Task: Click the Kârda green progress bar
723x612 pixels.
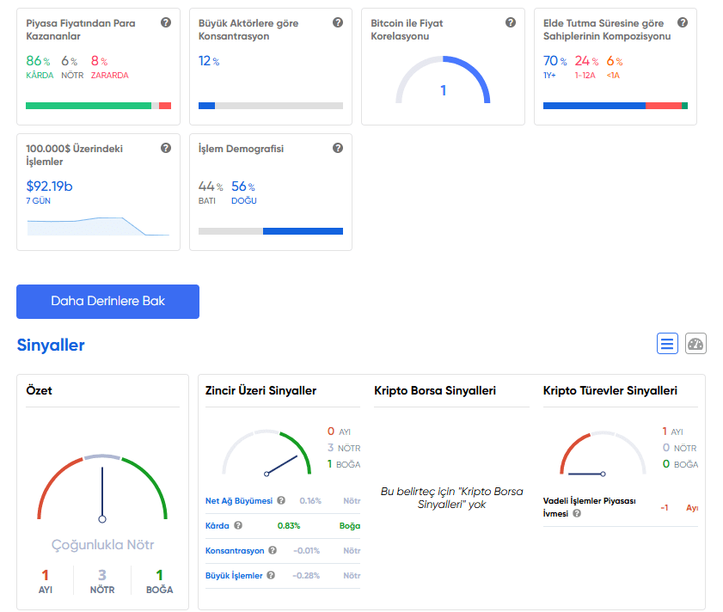Action: pos(89,106)
